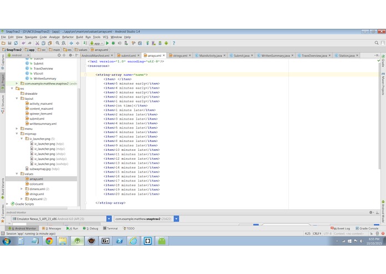Click the Chrome icon in taskbar

pyautogui.click(x=49, y=241)
